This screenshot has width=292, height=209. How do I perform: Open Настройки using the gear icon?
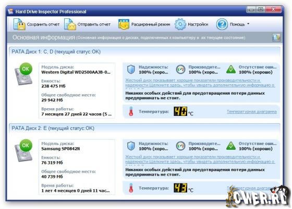[180, 24]
